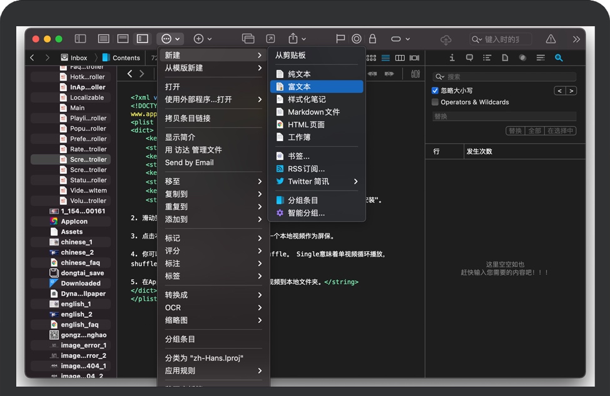Screen dimensions: 610x396
Task: Choose Send by Email menu item
Action: [190, 162]
